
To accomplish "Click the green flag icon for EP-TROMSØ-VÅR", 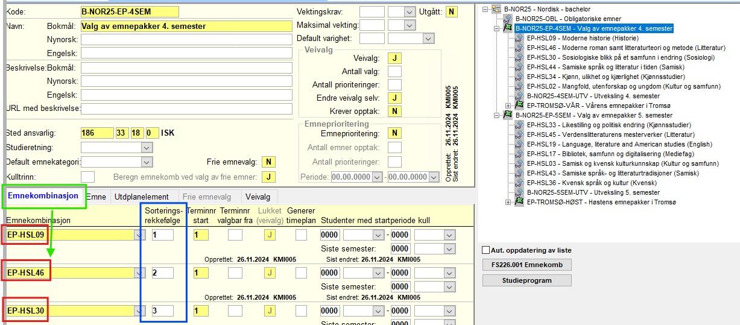I will click(519, 106).
